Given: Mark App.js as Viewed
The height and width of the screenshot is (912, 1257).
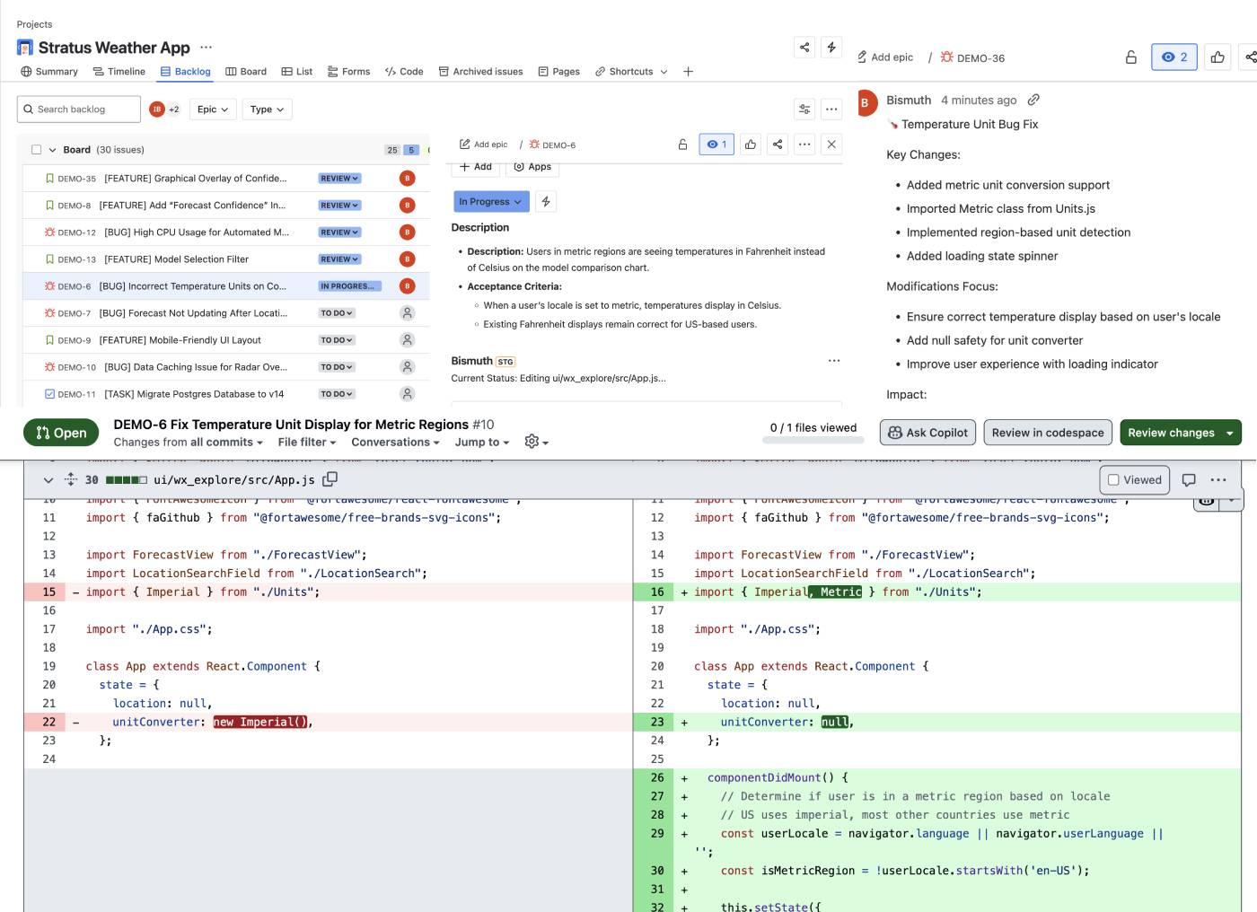Looking at the screenshot, I should (1135, 480).
